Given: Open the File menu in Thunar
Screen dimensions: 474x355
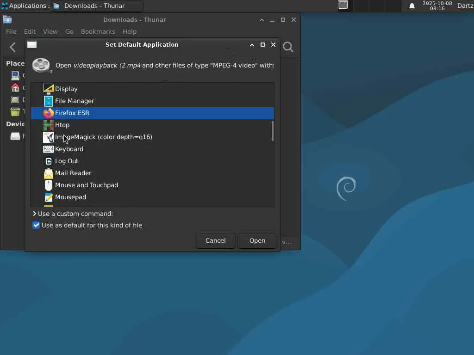Looking at the screenshot, I should click(11, 32).
